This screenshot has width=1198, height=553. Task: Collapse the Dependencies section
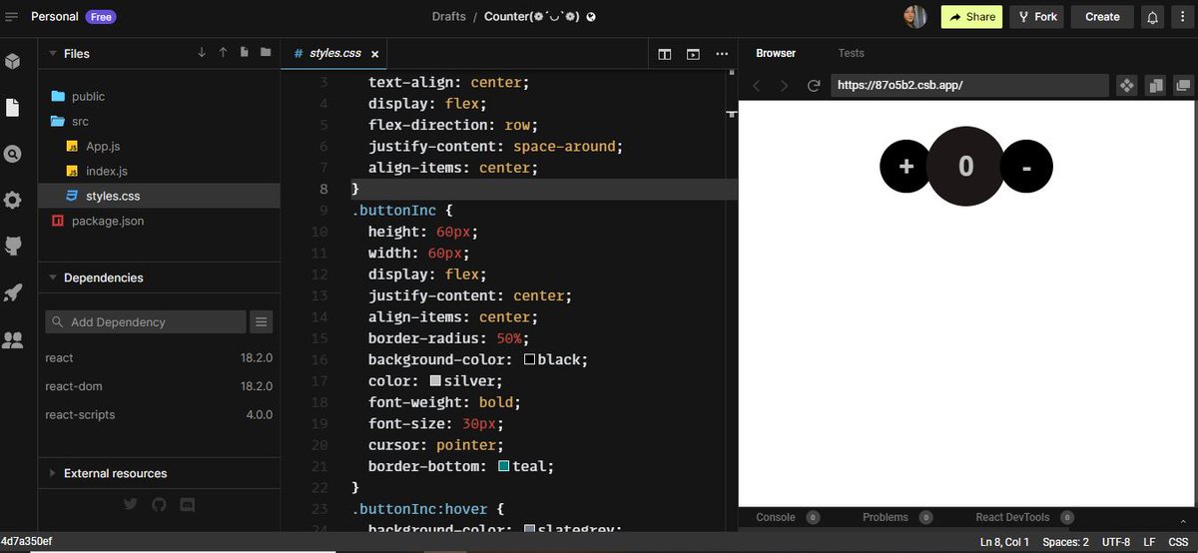(52, 277)
